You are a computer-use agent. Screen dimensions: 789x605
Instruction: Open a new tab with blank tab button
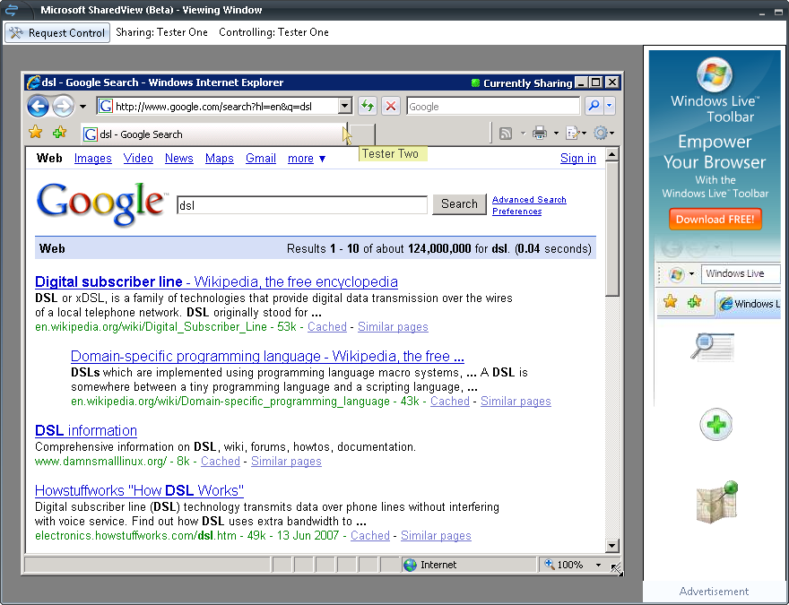(362, 134)
